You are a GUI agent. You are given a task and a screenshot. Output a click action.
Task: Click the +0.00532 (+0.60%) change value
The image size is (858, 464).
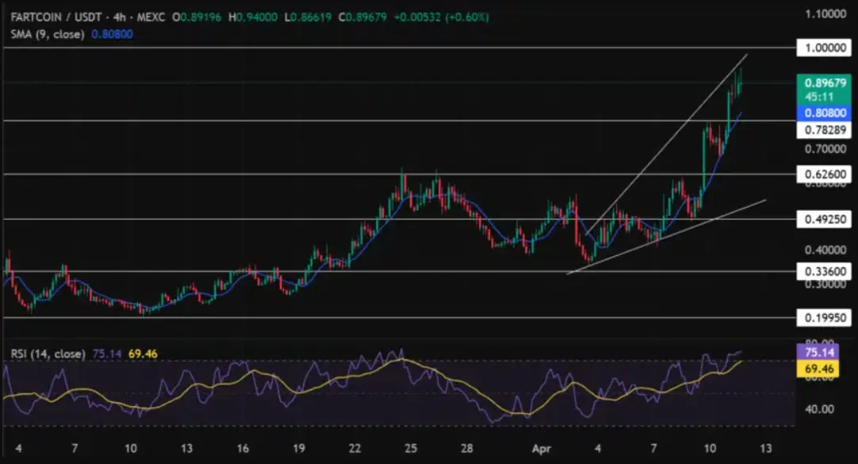click(x=449, y=17)
